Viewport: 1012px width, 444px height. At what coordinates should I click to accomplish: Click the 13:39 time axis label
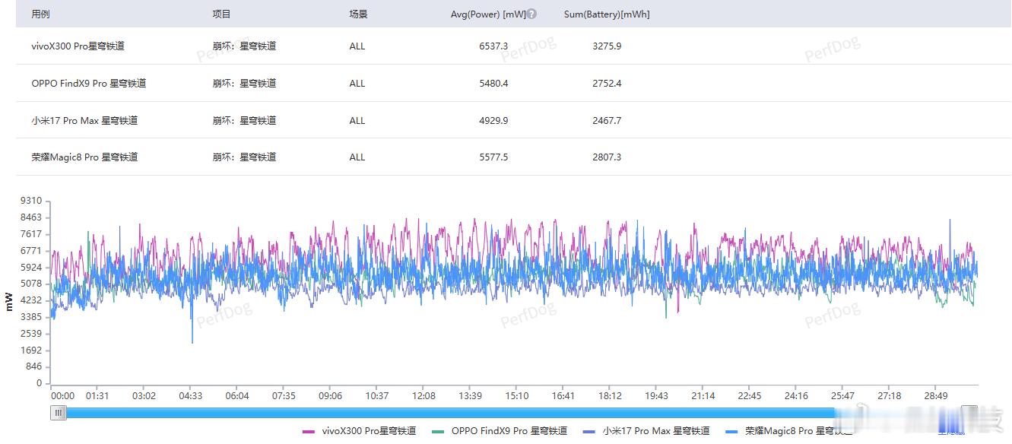[x=470, y=396]
